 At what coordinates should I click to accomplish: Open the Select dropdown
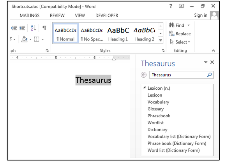(180, 42)
